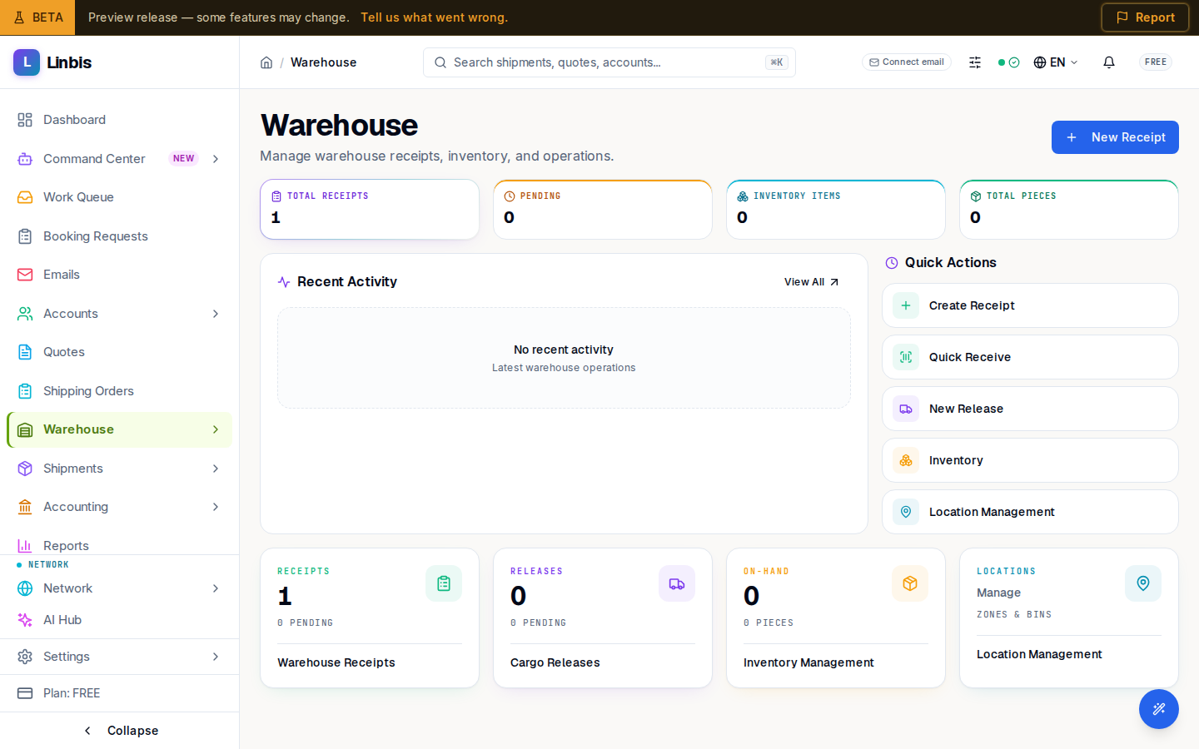Image resolution: width=1199 pixels, height=749 pixels.
Task: Open the EN language dropdown
Action: coord(1056,62)
